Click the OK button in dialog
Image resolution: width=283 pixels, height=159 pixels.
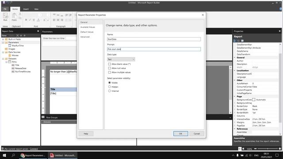point(181,133)
